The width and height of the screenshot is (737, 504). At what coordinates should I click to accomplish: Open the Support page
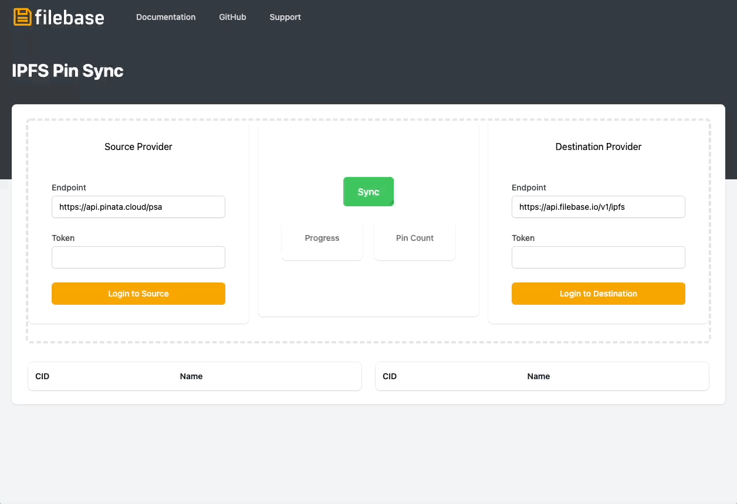(285, 17)
